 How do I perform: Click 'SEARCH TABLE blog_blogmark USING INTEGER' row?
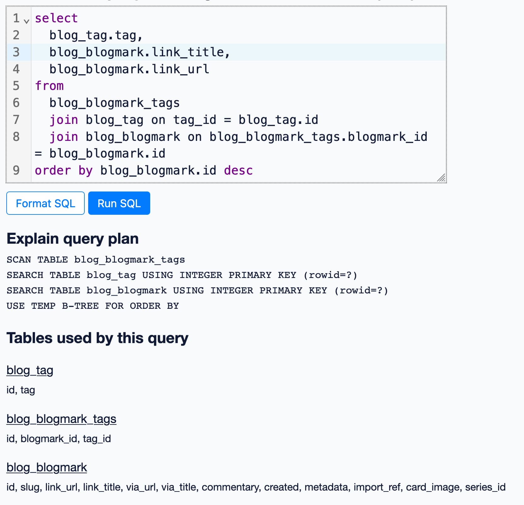[x=197, y=291]
